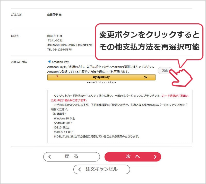Select the Amazon Pay radio button
Screen dimensions: 206x184
pos(49,62)
